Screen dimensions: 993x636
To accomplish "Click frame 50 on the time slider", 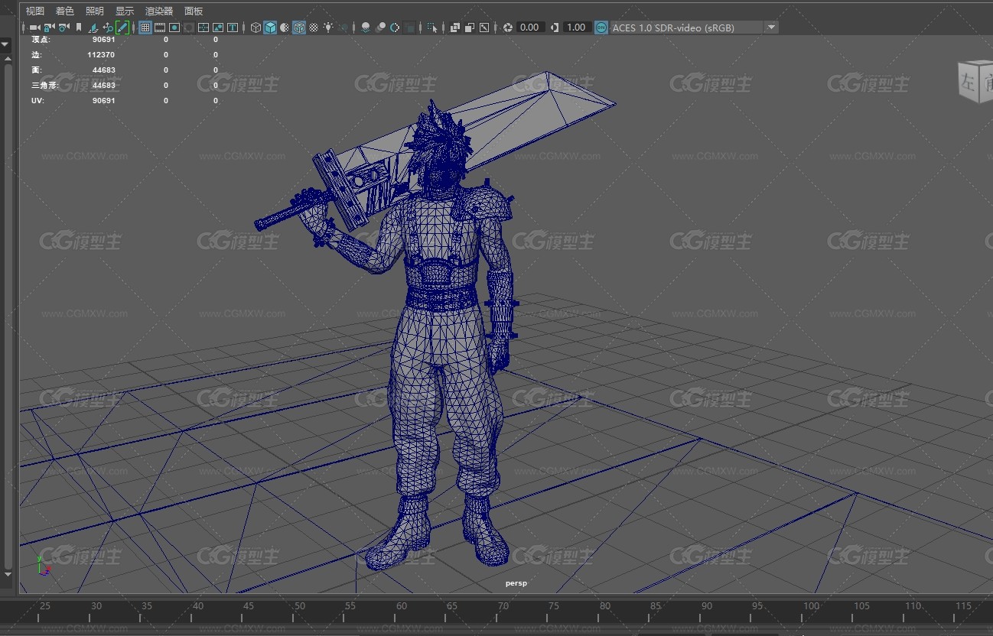I will click(299, 606).
